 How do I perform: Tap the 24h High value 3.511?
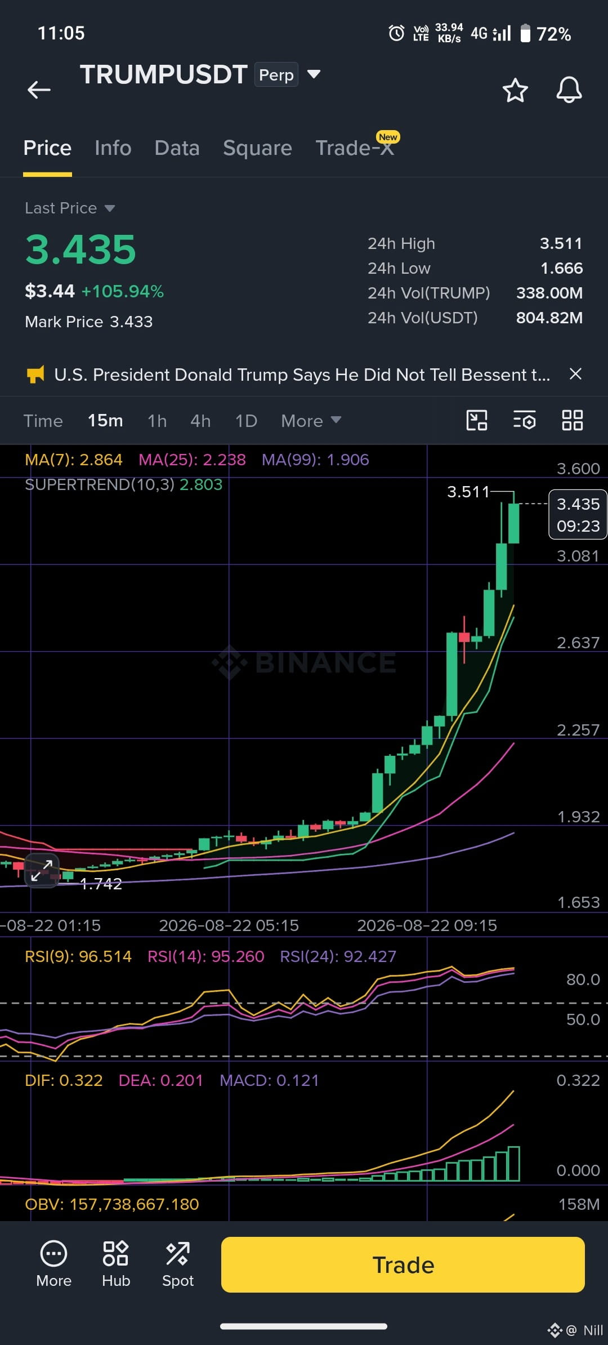coord(561,243)
